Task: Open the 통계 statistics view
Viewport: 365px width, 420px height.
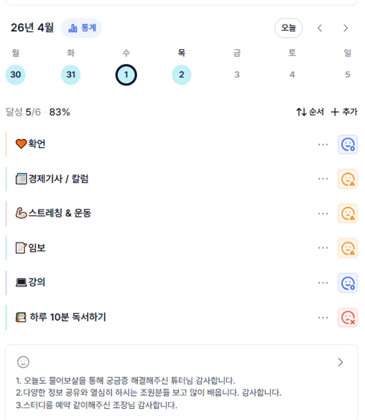Action: point(82,28)
